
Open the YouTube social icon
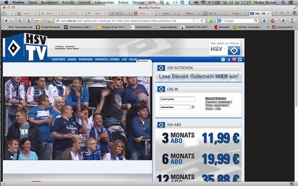click(x=234, y=60)
